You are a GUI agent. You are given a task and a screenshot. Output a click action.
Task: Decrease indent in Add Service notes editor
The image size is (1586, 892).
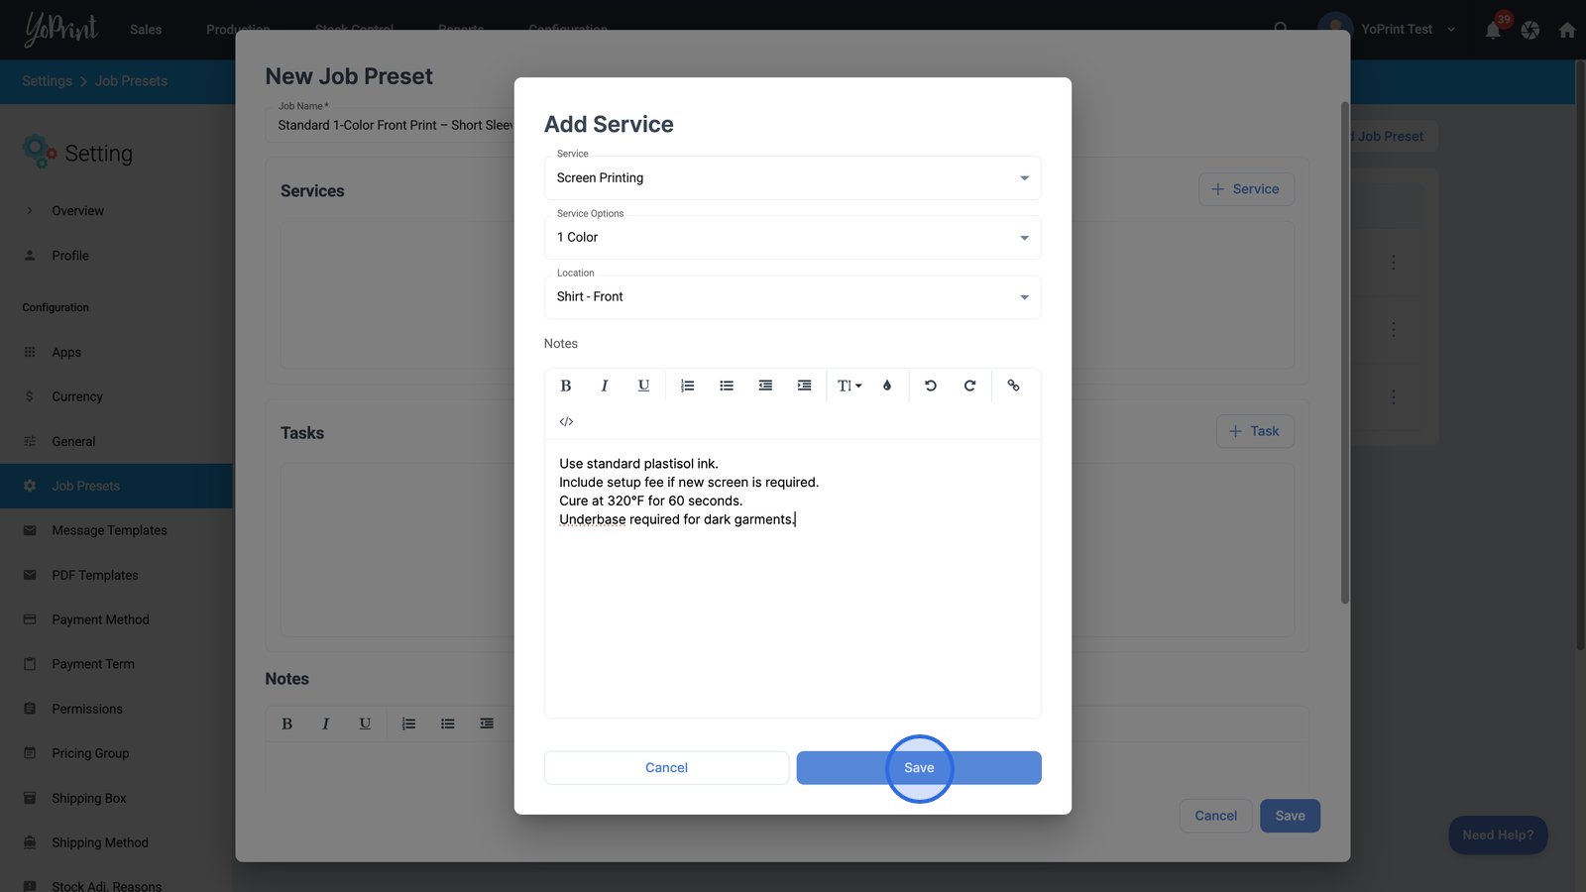765,386
